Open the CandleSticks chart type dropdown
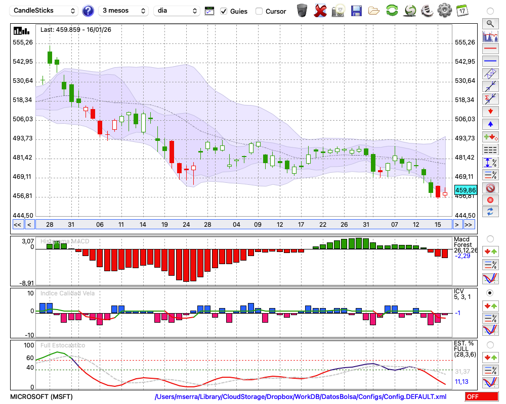506x404 pixels. coord(45,11)
